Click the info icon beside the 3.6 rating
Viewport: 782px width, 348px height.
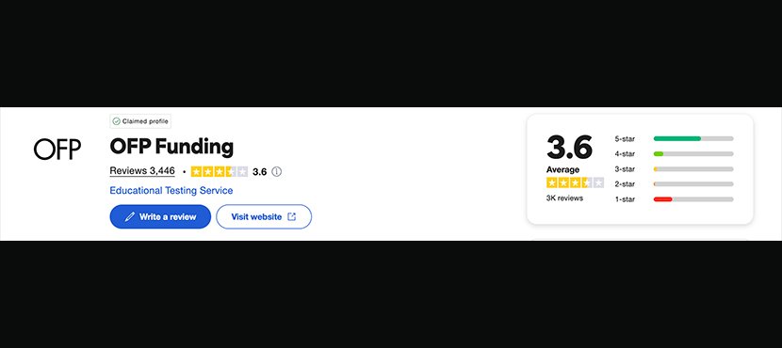[x=277, y=172]
